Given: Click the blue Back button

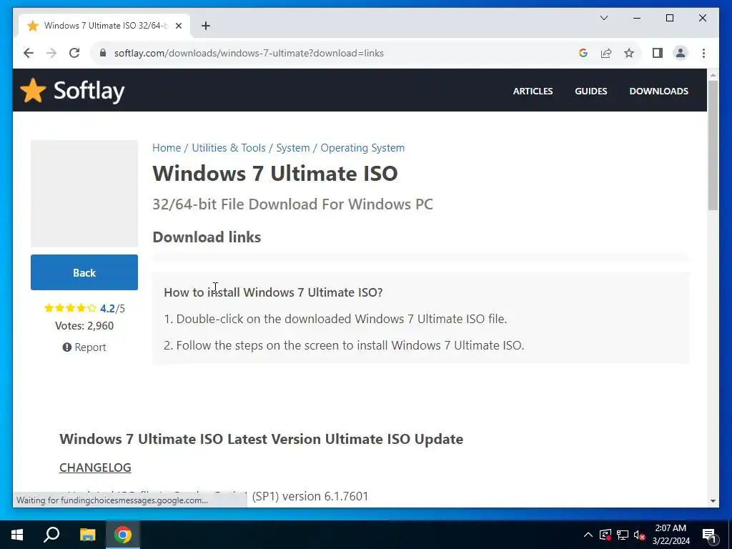Looking at the screenshot, I should click(84, 272).
